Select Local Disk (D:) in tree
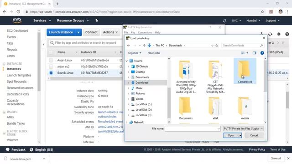292x164 pixels. 144,110
